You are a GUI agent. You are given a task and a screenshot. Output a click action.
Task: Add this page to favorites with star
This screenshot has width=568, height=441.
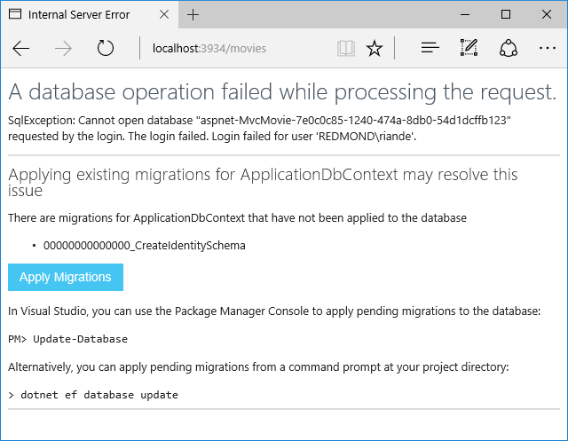coord(375,48)
